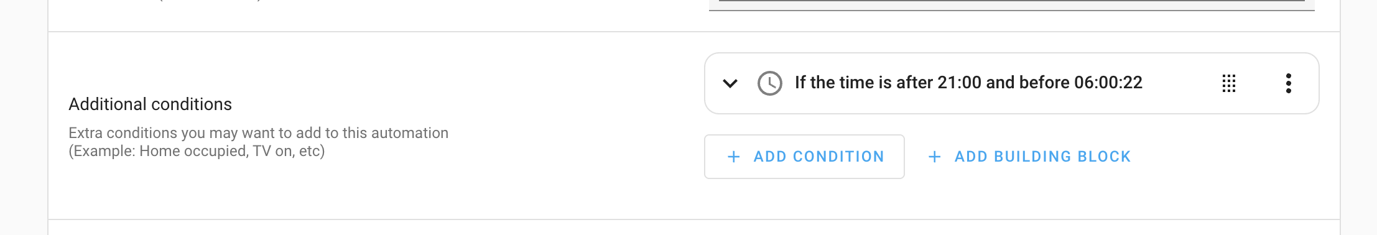Click the 'Extra conditions you may want' description
Image resolution: width=1377 pixels, height=235 pixels.
258,133
